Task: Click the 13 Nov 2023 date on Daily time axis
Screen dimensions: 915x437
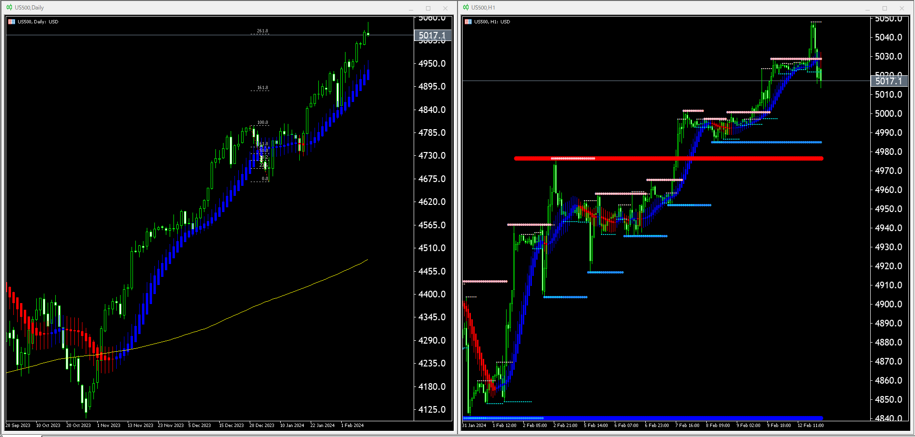Action: tap(141, 426)
